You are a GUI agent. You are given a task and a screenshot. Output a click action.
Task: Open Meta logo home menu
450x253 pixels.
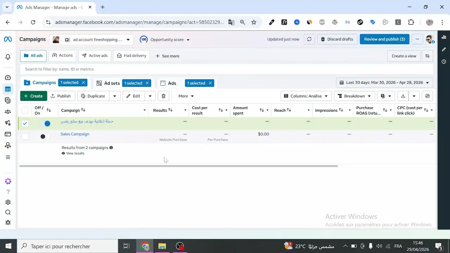tap(8, 39)
